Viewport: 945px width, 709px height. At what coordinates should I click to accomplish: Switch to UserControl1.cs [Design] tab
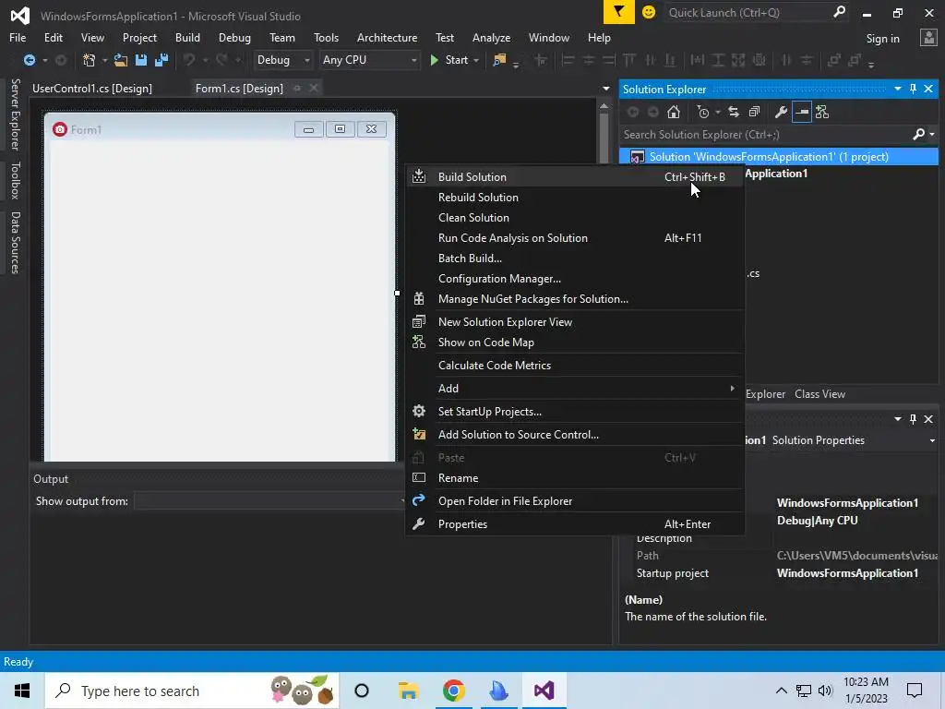(x=92, y=88)
